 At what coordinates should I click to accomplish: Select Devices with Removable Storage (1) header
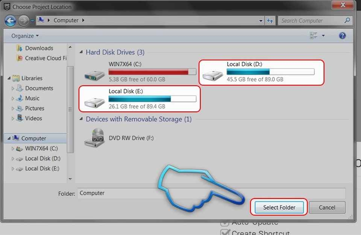click(x=139, y=119)
